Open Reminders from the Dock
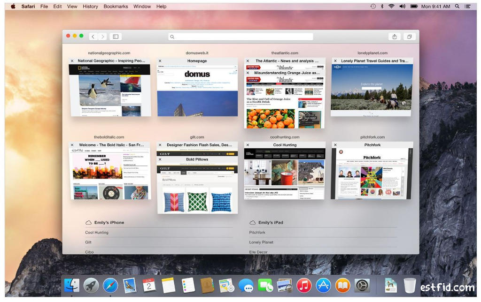 tap(188, 286)
